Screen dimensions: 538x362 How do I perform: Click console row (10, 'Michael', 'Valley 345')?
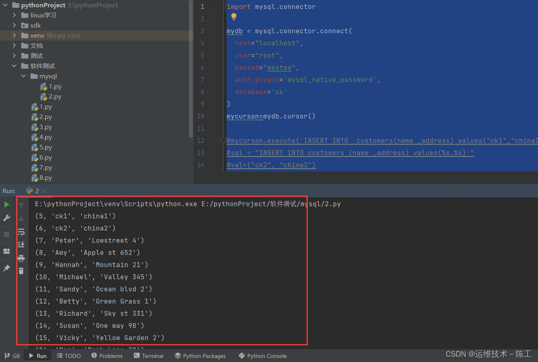(x=94, y=277)
